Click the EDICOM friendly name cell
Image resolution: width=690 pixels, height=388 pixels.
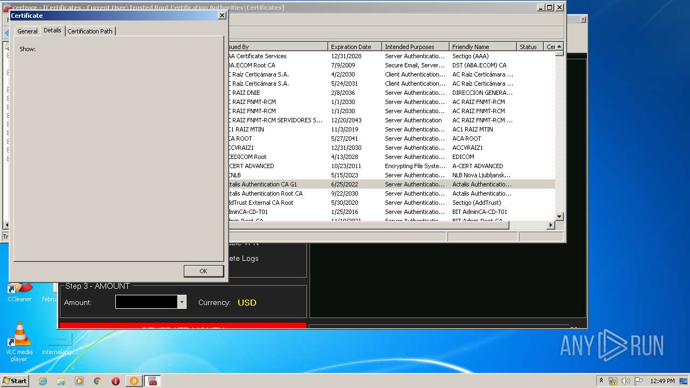pos(463,157)
